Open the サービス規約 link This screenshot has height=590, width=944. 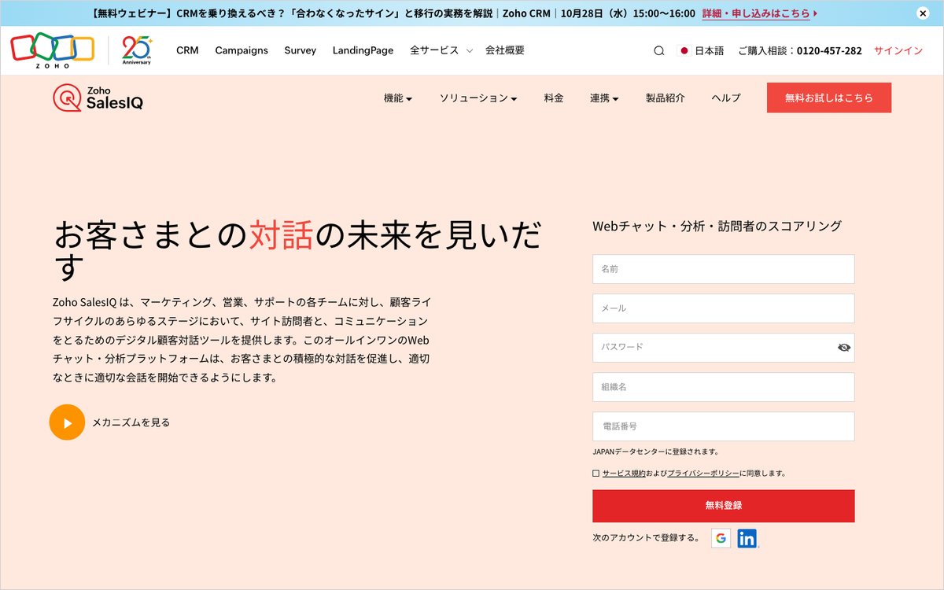[x=624, y=474]
